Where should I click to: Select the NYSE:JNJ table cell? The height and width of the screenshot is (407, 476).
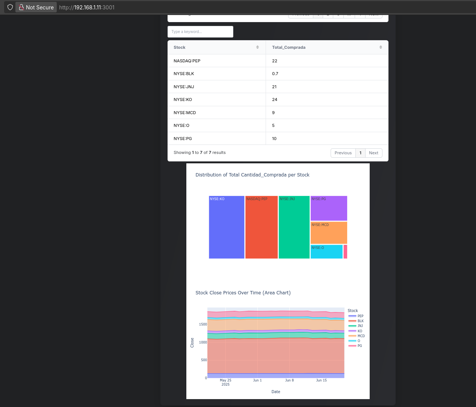click(216, 87)
